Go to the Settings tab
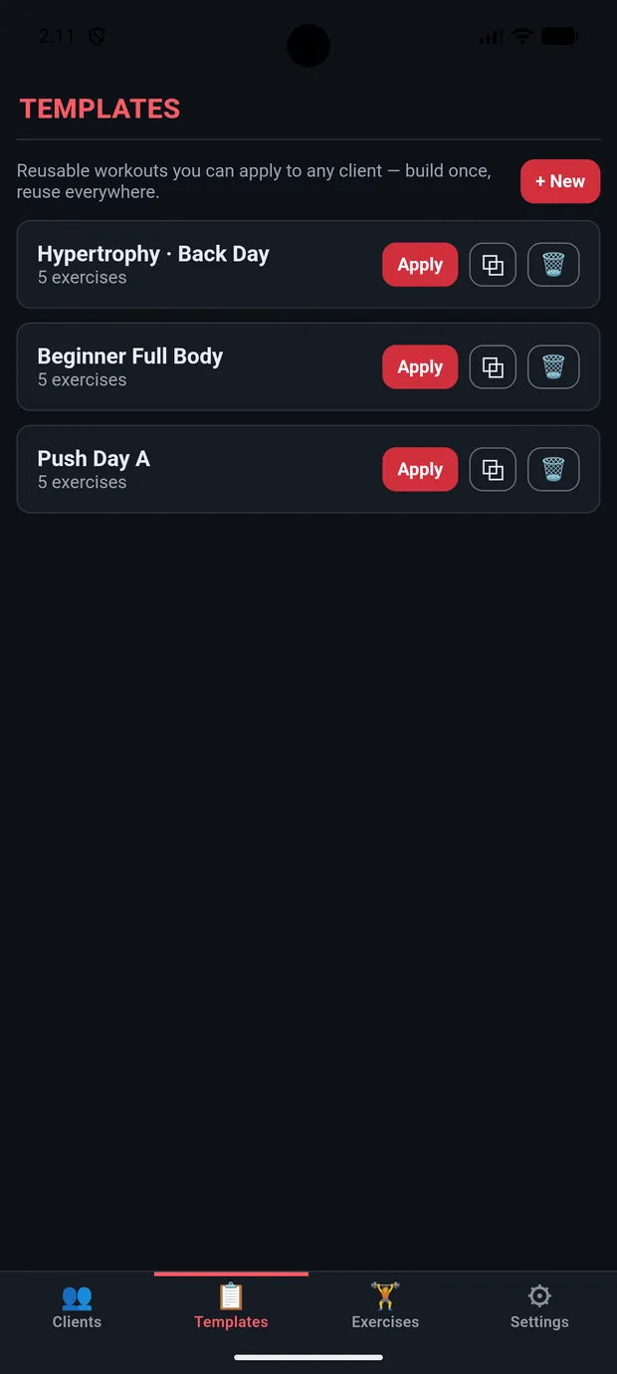Screen dimensions: 617x1374 [x=539, y=1307]
